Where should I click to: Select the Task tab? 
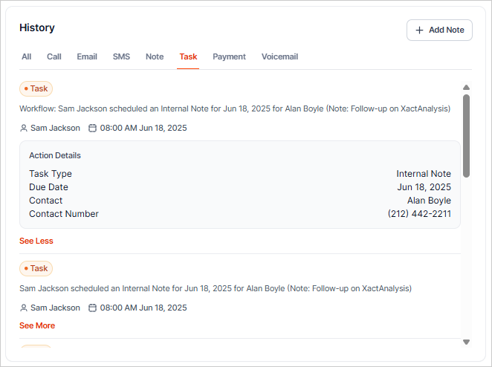coord(188,56)
